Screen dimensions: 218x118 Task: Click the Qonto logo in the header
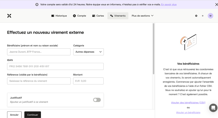tap(9, 16)
